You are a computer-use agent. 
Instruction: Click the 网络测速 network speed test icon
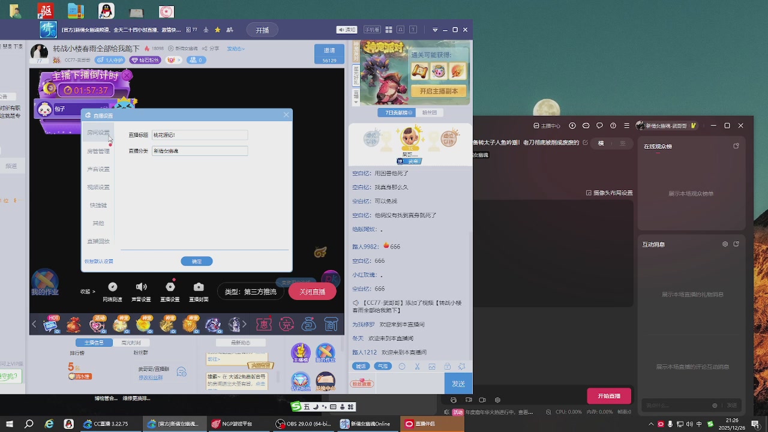[112, 287]
